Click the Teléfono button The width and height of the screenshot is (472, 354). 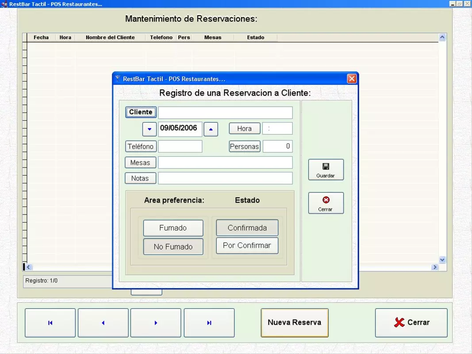[x=141, y=146]
